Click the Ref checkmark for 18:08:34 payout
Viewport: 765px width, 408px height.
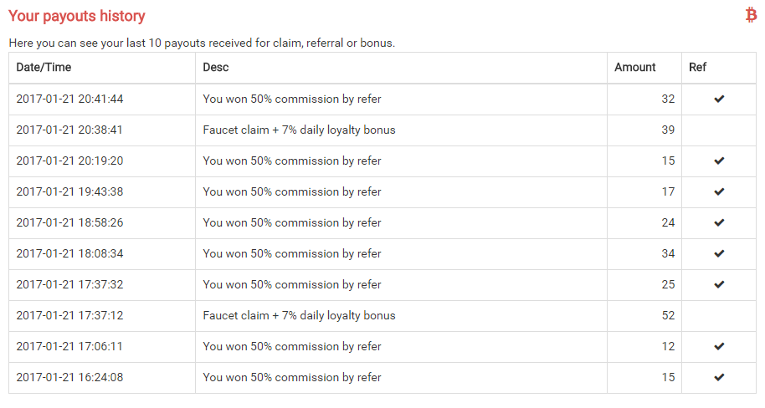[719, 253]
